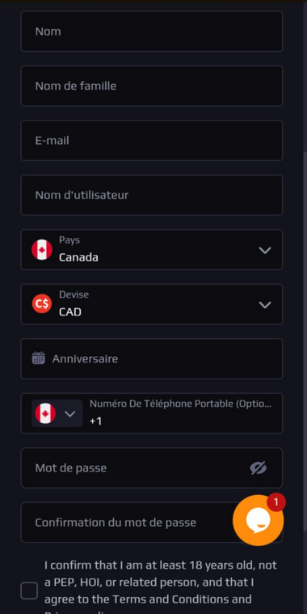Click the Canada flag in phone field

(45, 413)
